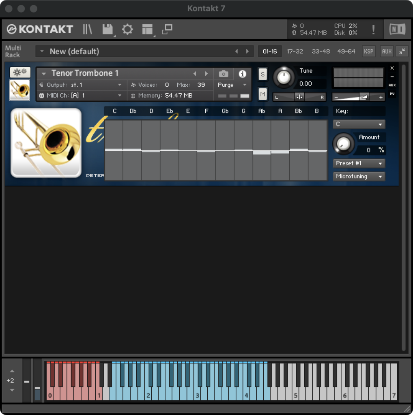The height and width of the screenshot is (415, 413).
Task: Click the A microtuning bar
Action: [x=280, y=150]
